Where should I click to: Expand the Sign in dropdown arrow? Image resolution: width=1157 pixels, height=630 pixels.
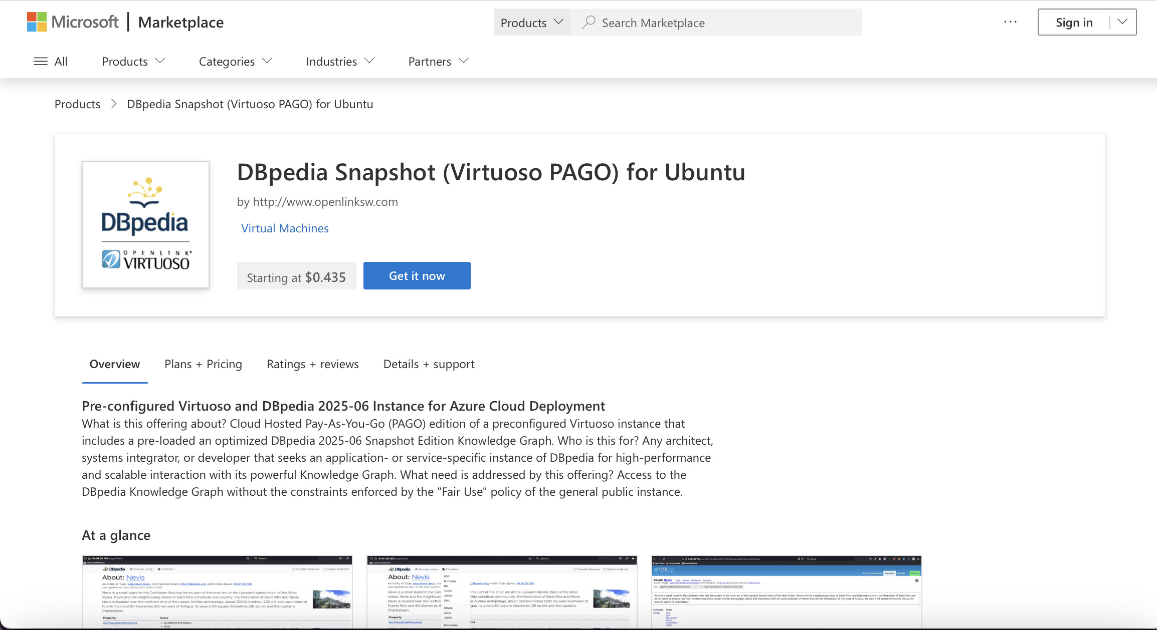coord(1122,22)
